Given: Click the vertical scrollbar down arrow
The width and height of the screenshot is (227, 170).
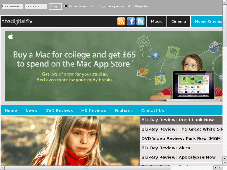Looking at the screenshot, I should (x=225, y=163).
